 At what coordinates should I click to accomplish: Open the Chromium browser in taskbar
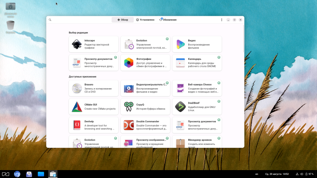pos(17,174)
